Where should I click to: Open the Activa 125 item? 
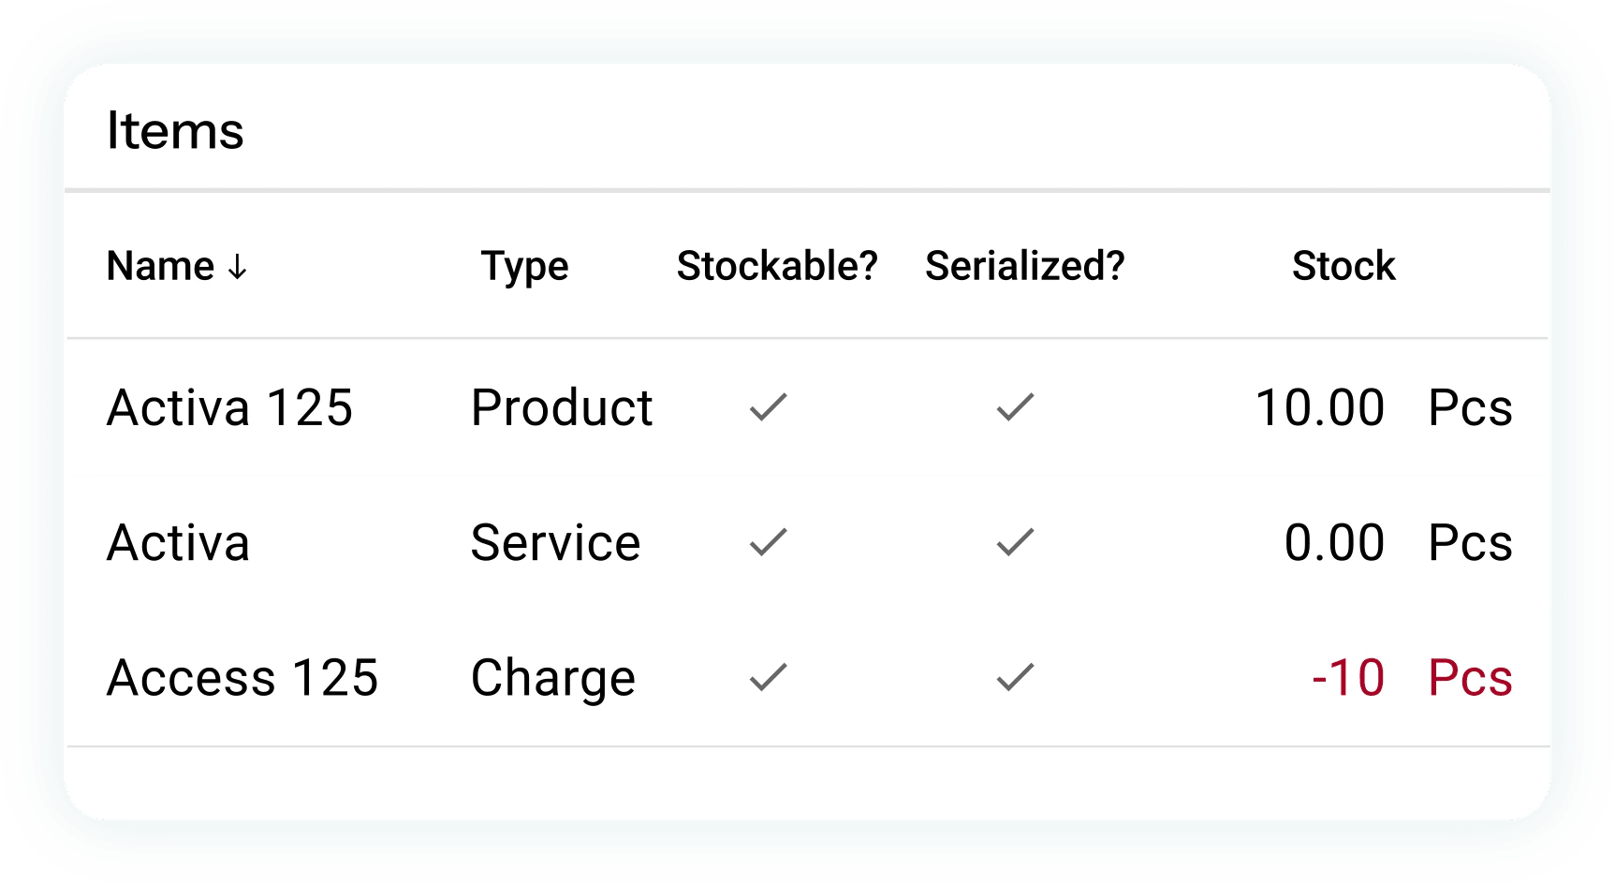point(229,407)
